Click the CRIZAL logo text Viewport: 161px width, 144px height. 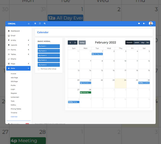pos(12,24)
